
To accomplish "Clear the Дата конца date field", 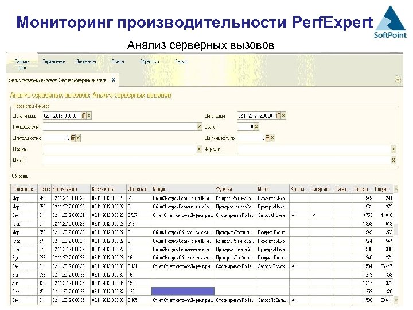I will (283, 115).
